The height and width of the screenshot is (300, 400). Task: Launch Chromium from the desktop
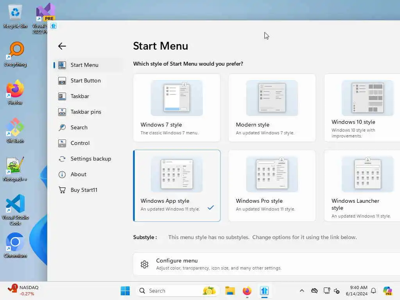(15, 245)
